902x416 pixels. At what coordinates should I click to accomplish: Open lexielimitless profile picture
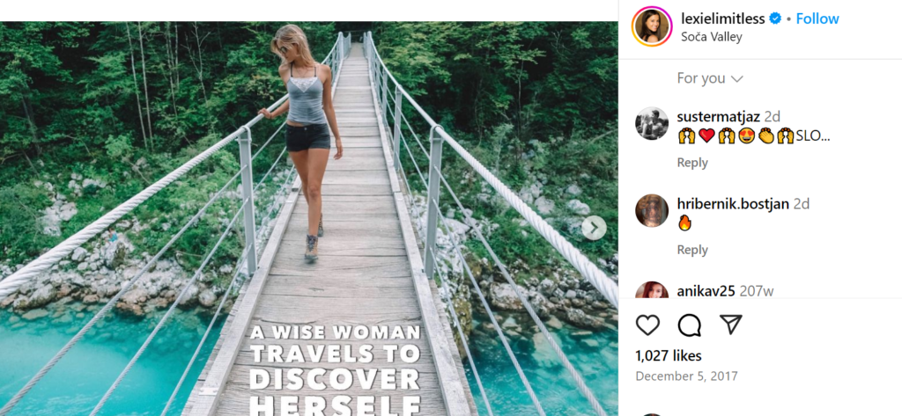653,27
